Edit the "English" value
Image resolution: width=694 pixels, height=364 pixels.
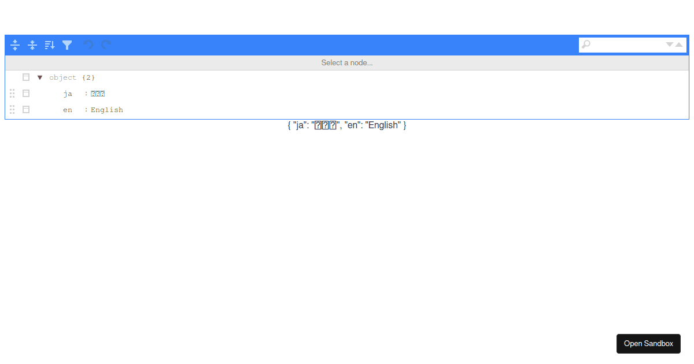tap(106, 109)
